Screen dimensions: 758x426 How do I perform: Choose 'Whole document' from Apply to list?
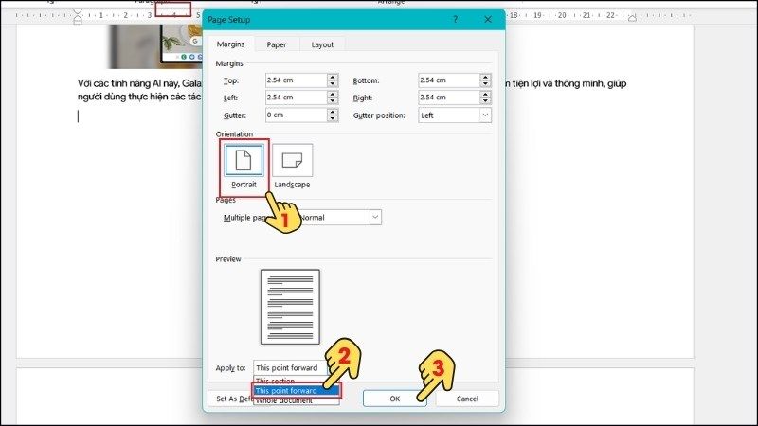pos(295,400)
